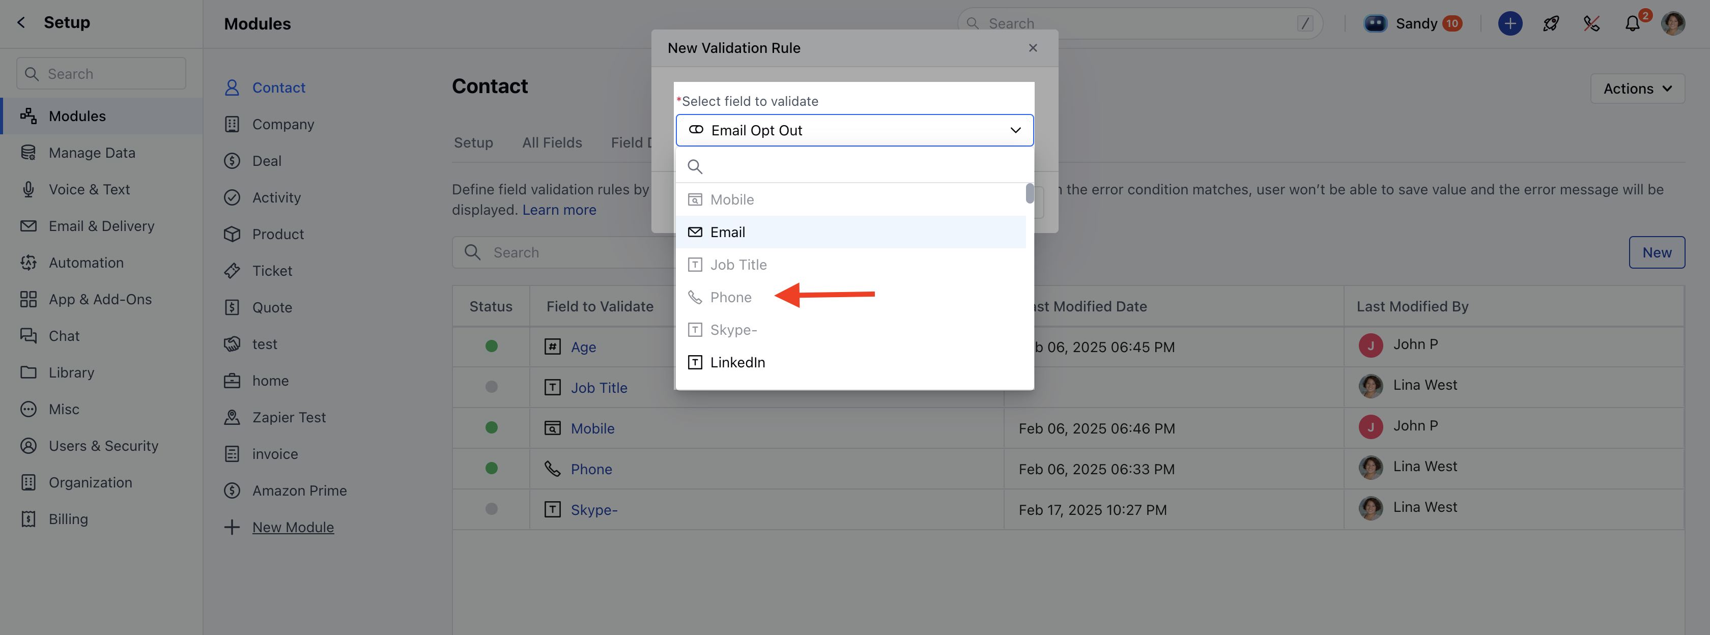The image size is (1710, 635).
Task: Switch to All Fields tab
Action: (x=552, y=142)
